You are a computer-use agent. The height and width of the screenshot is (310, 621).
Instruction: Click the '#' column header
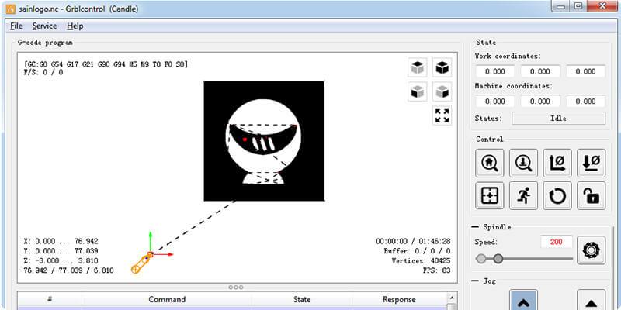click(x=50, y=300)
